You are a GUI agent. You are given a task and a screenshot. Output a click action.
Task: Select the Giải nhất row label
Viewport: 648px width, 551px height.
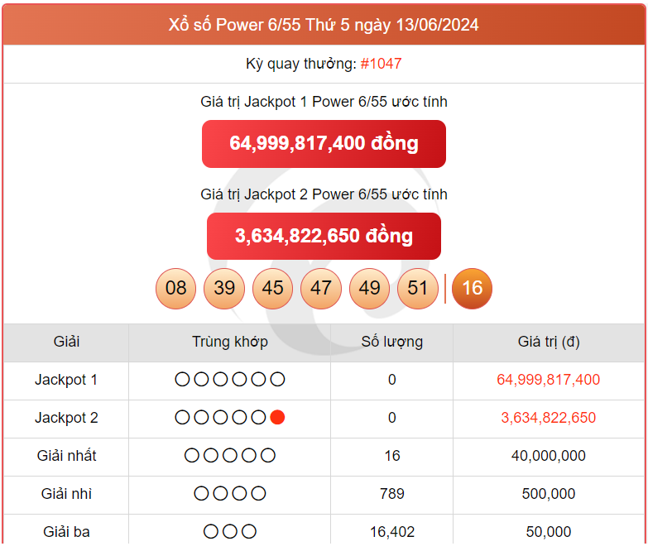click(x=66, y=456)
